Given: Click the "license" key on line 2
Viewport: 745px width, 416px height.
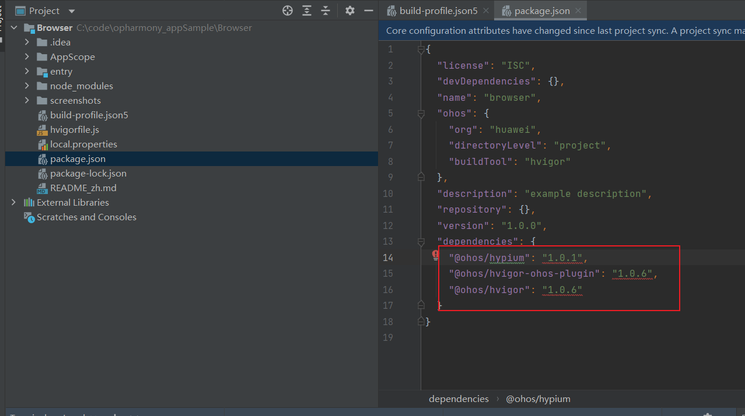Looking at the screenshot, I should [463, 65].
